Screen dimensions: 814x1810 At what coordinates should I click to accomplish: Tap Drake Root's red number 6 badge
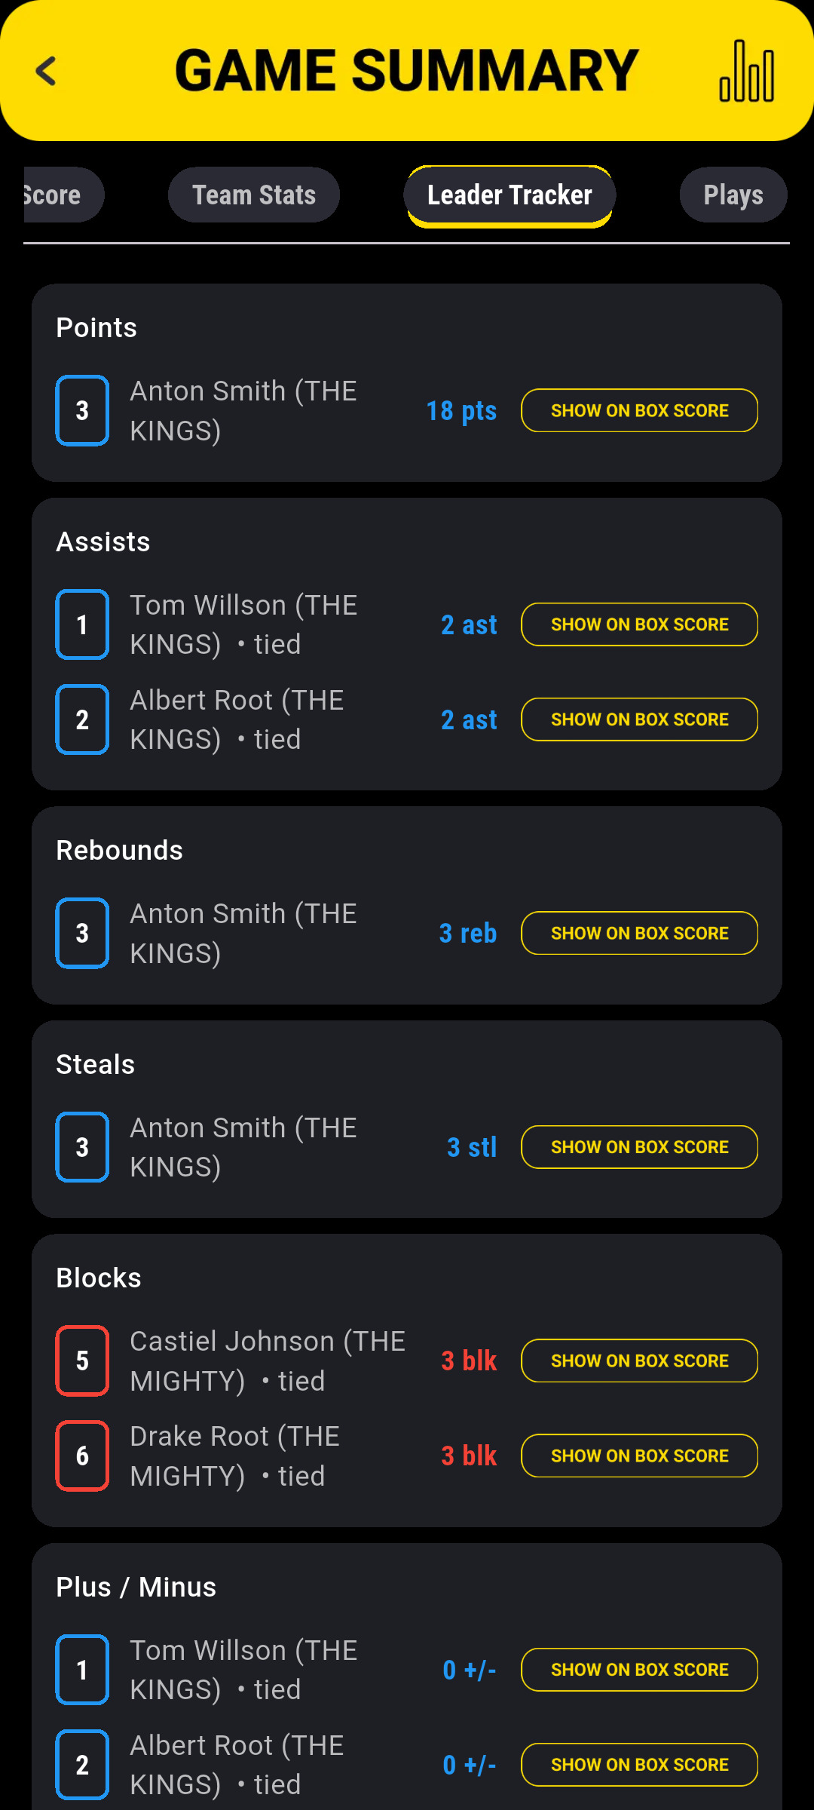click(82, 1456)
